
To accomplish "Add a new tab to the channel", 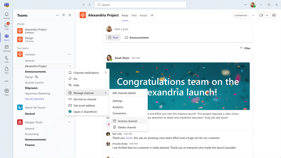I will point(152,15).
